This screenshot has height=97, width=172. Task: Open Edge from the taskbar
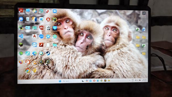[x=98, y=81]
